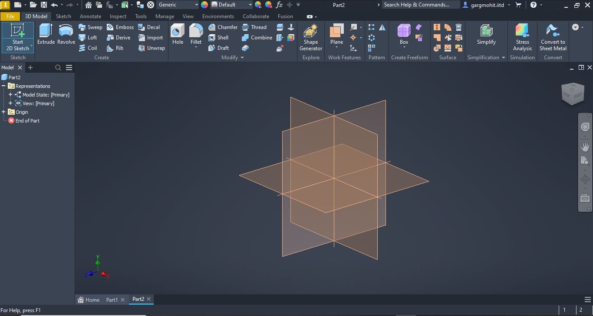This screenshot has width=593, height=316.
Task: Start a new 2D Sketch
Action: click(x=18, y=37)
